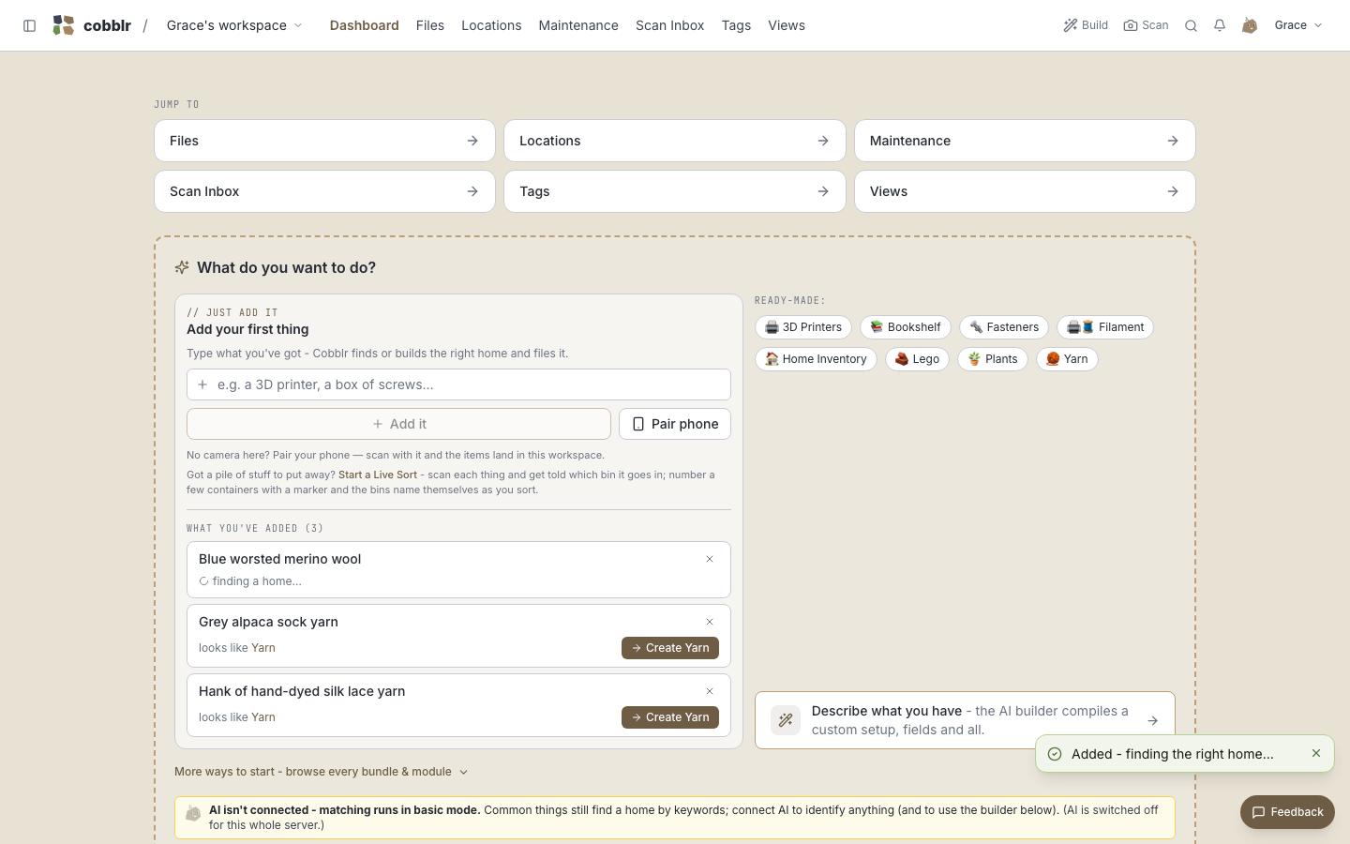This screenshot has height=844, width=1350.
Task: Choose the Filament ready-made chip
Action: (x=1105, y=327)
